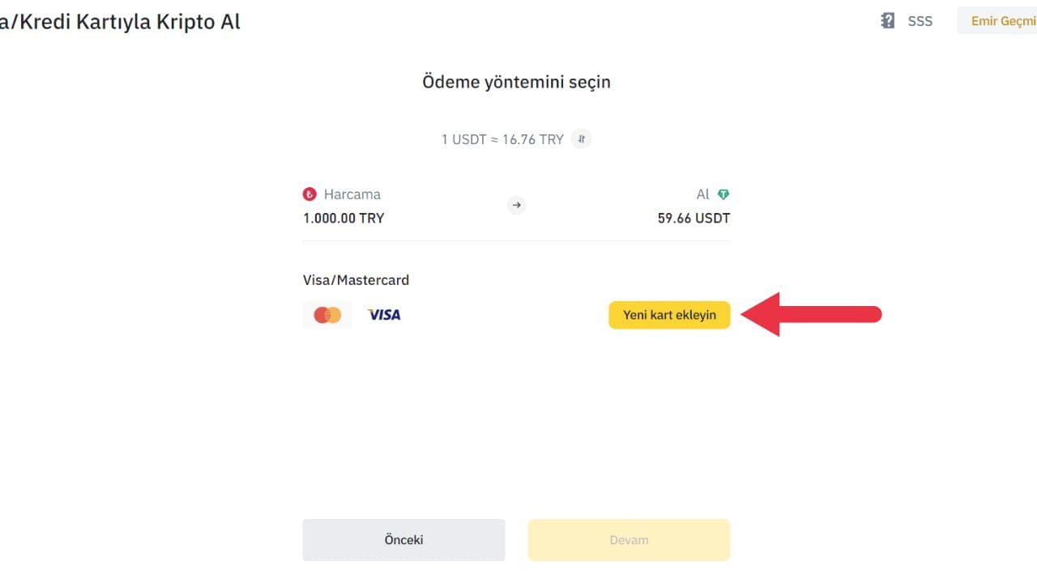Click the 59.66 USDT receive amount
Image resolution: width=1037 pixels, height=583 pixels.
pos(693,217)
